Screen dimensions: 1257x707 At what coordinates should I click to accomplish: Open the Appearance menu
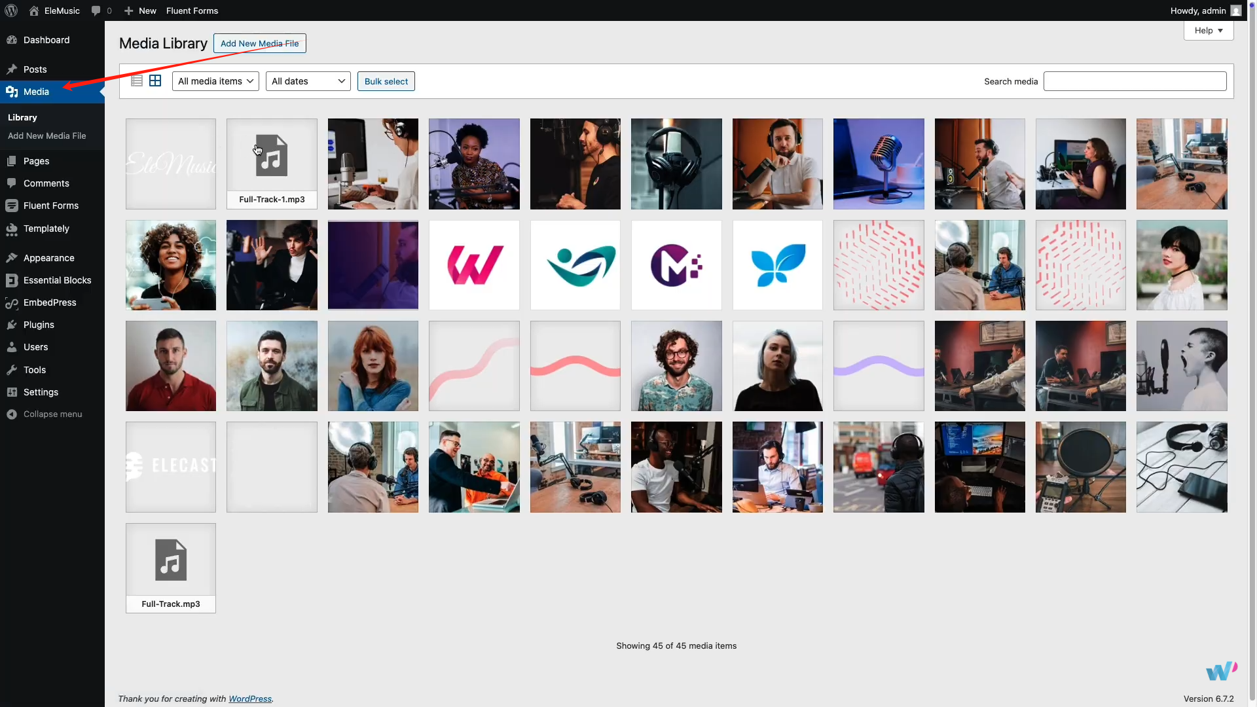tap(48, 258)
